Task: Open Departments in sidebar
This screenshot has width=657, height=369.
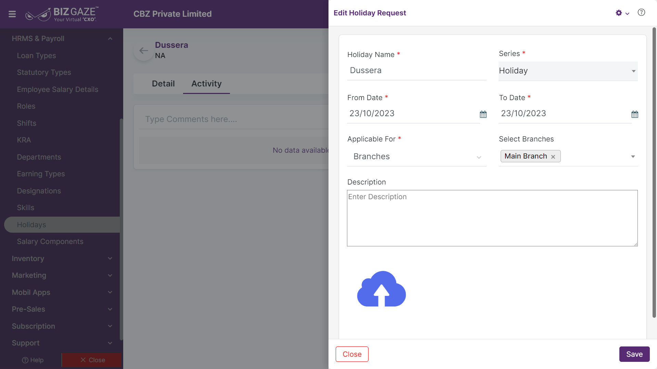Action: (39, 157)
